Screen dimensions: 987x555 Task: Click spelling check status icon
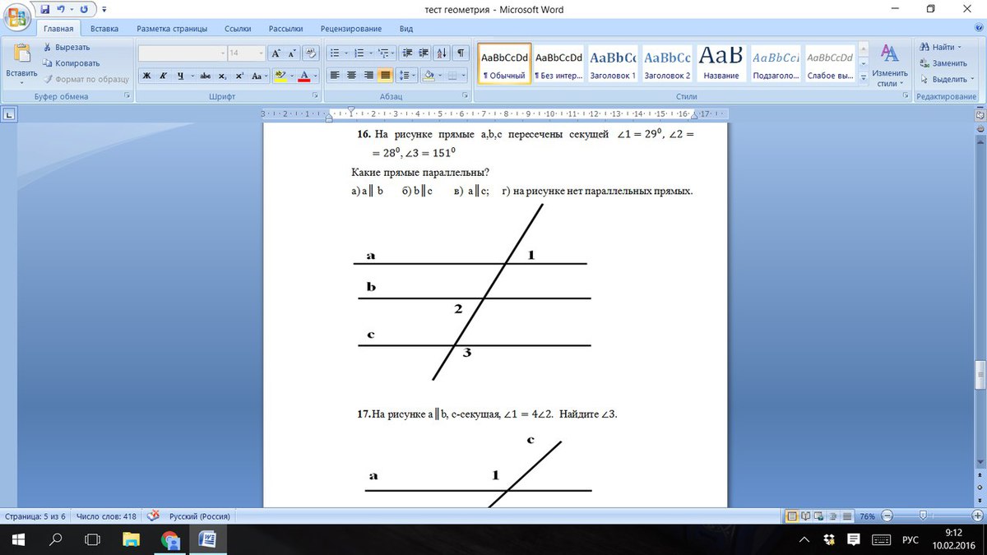pos(153,516)
